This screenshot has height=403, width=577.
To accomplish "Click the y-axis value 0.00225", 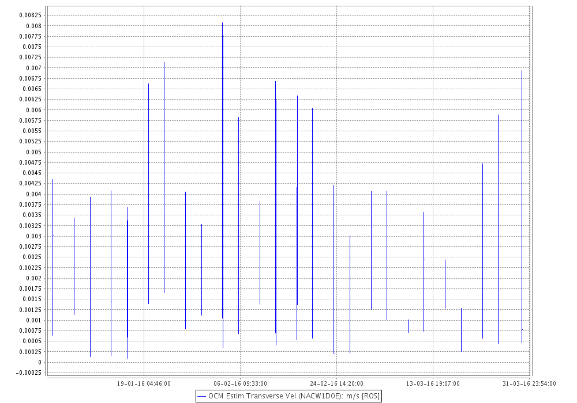I will pos(31,268).
